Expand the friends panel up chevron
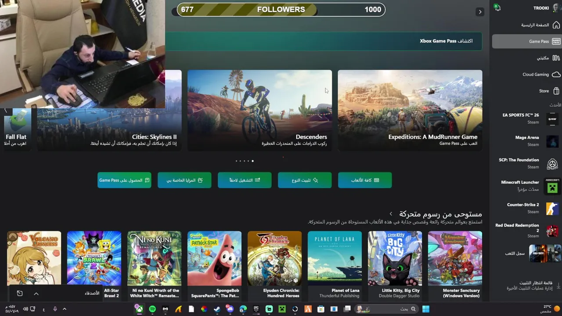Viewport: 562px width, 316px height. click(x=36, y=294)
